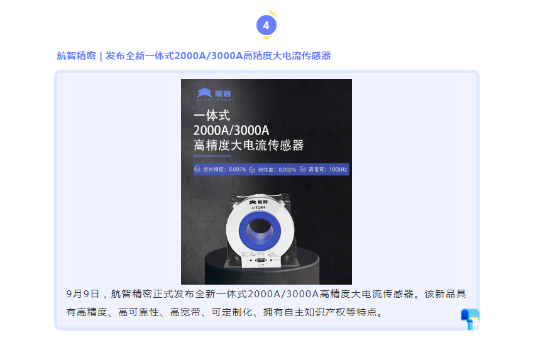Click the blue mailbox icon at card corner

(470, 319)
